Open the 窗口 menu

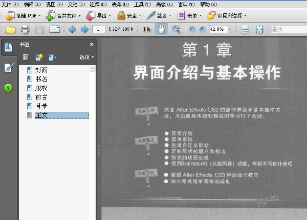pos(186,4)
